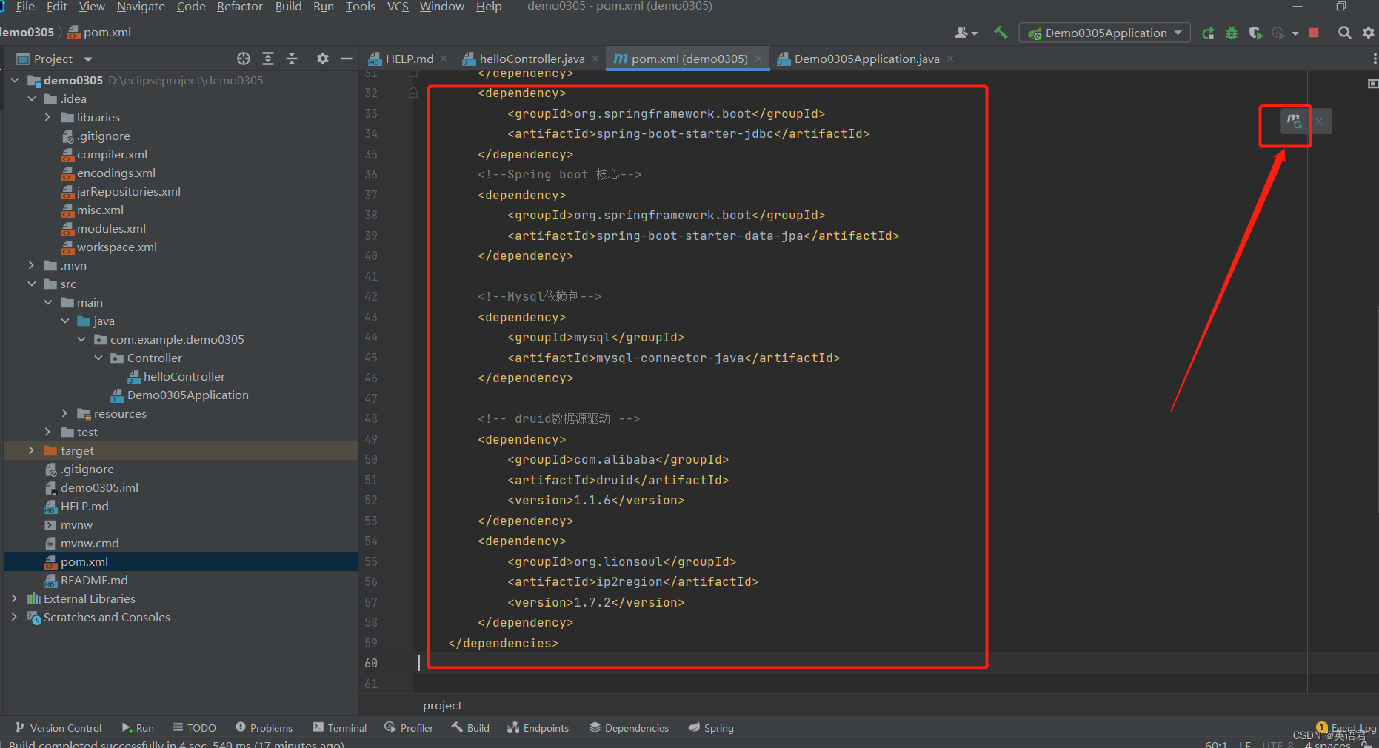Select opened file locate target icon
This screenshot has height=748, width=1379.
(x=244, y=59)
